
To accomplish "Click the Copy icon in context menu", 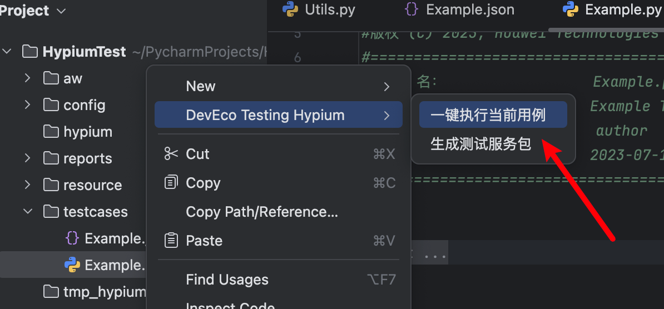I will tap(171, 182).
